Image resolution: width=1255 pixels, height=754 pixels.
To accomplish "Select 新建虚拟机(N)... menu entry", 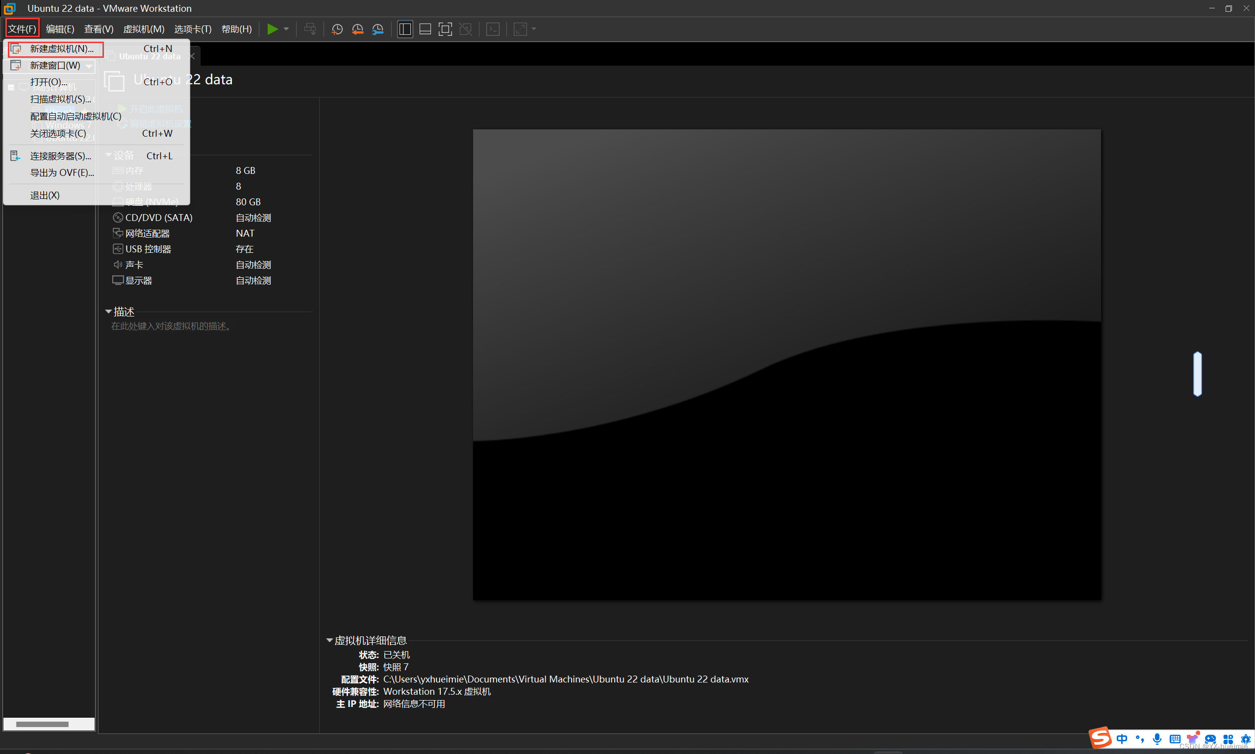I will coord(61,49).
